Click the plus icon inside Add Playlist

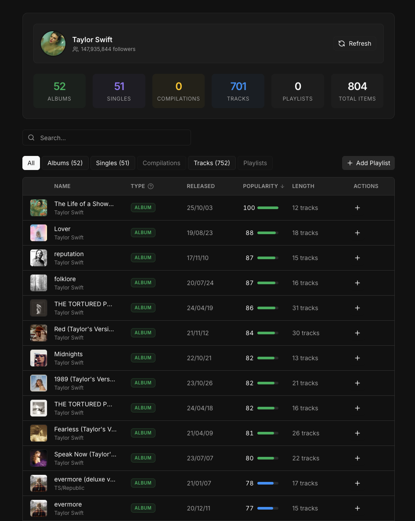(350, 163)
